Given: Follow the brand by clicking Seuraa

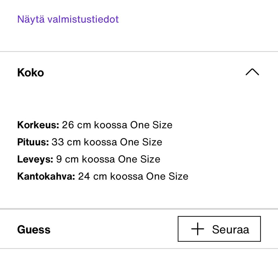Looking at the screenshot, I should 219,229.
